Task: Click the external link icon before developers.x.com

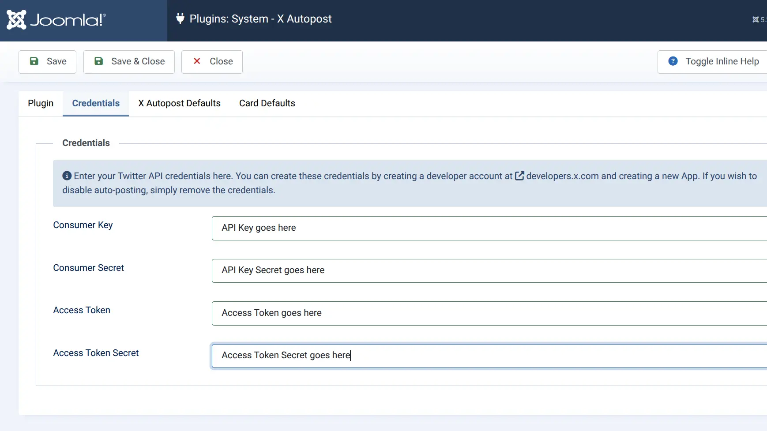Action: click(x=520, y=176)
